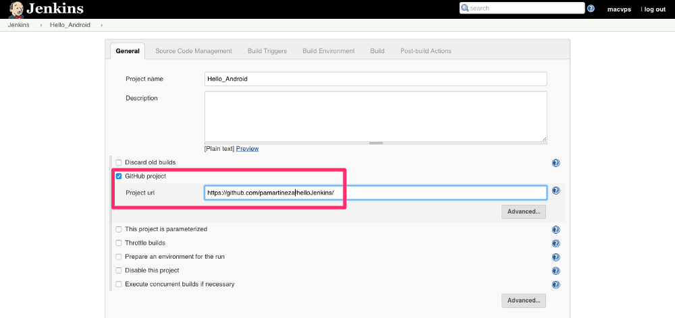Open help for This project is parameterized
Screen dimensions: 675x318
point(556,230)
